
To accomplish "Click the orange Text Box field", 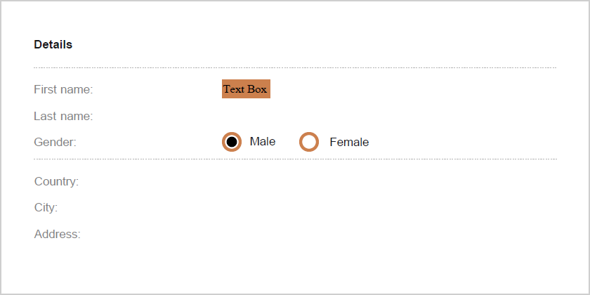I will pyautogui.click(x=246, y=89).
